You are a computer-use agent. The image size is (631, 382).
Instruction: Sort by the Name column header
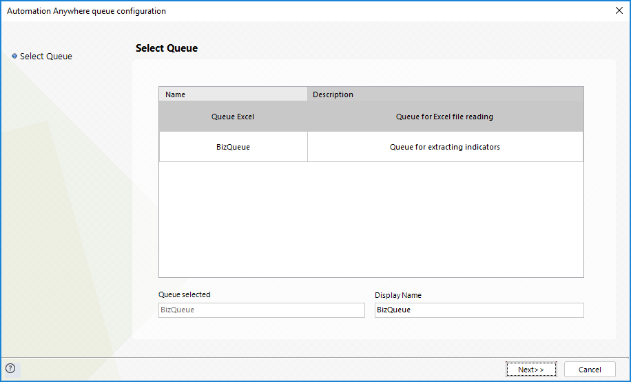click(233, 94)
